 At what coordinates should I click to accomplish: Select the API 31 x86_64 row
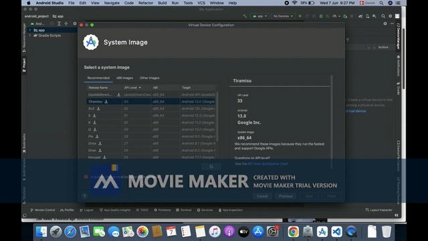152,116
